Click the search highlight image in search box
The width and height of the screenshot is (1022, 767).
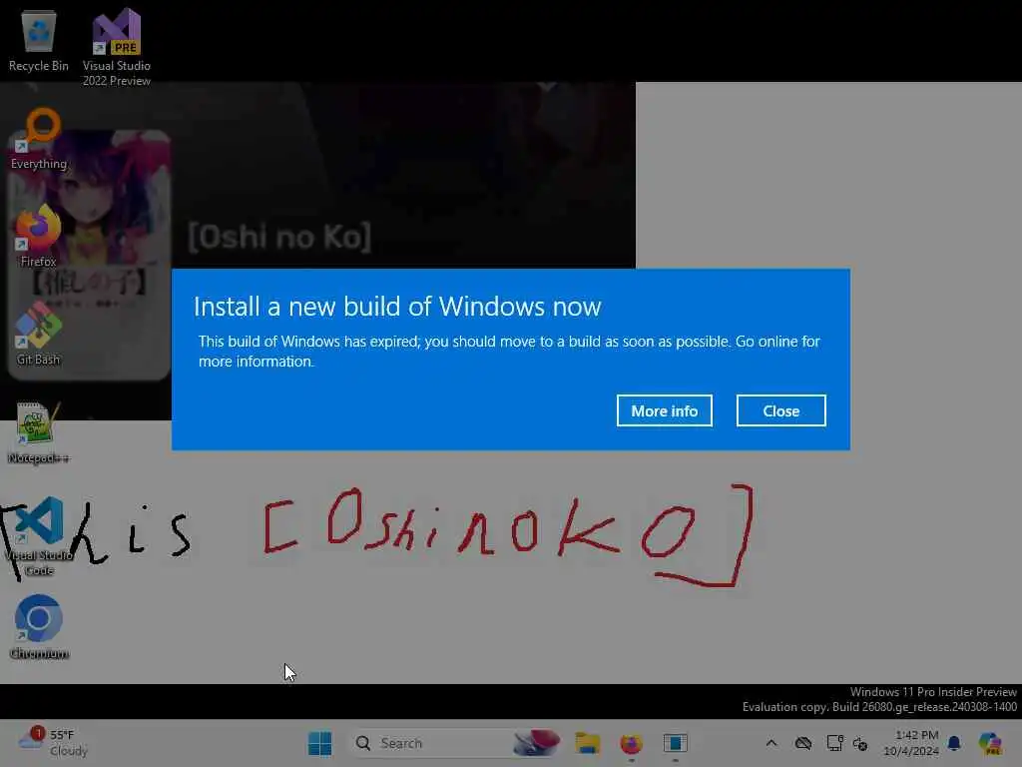pyautogui.click(x=536, y=743)
